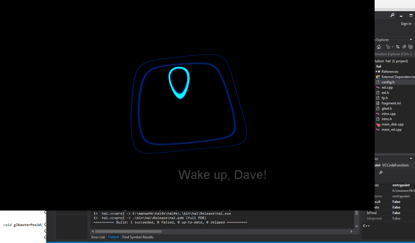Click Sync with Active Document arrows icon

pyautogui.click(x=398, y=47)
